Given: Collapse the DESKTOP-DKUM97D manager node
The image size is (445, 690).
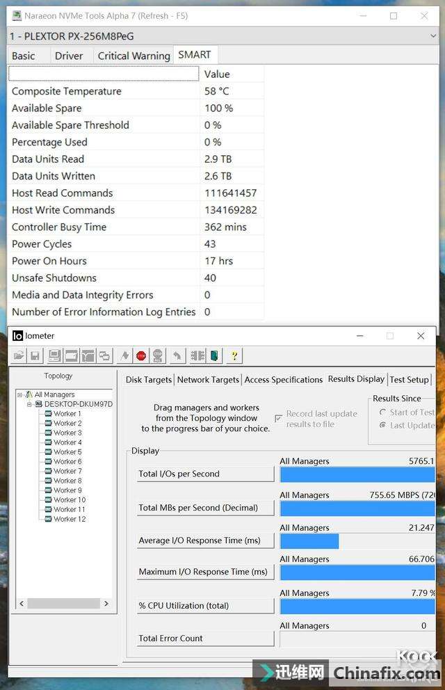Looking at the screenshot, I should point(29,404).
